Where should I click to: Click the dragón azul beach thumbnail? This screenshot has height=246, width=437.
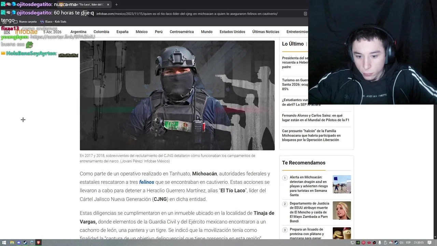(x=342, y=184)
